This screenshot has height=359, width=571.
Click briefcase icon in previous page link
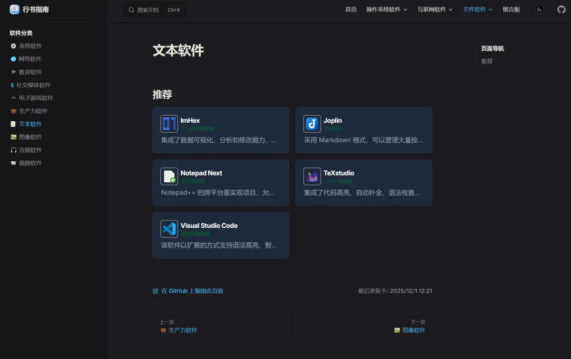pos(163,330)
